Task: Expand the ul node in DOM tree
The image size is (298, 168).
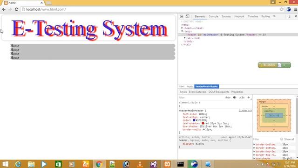Action: pyautogui.click(x=184, y=38)
